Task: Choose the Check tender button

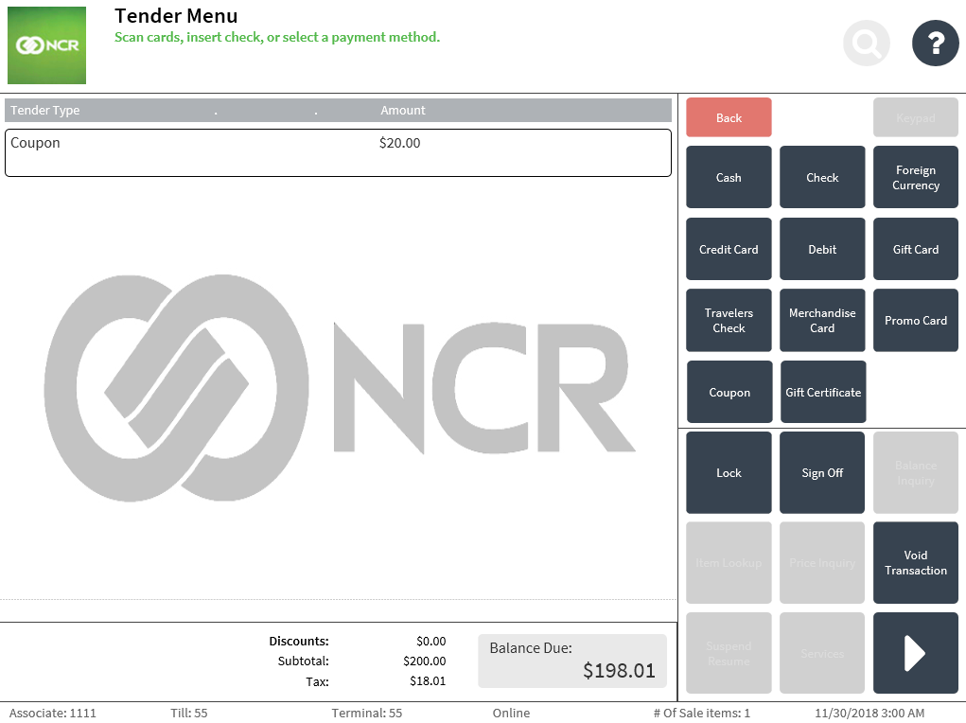Action: pyautogui.click(x=822, y=177)
